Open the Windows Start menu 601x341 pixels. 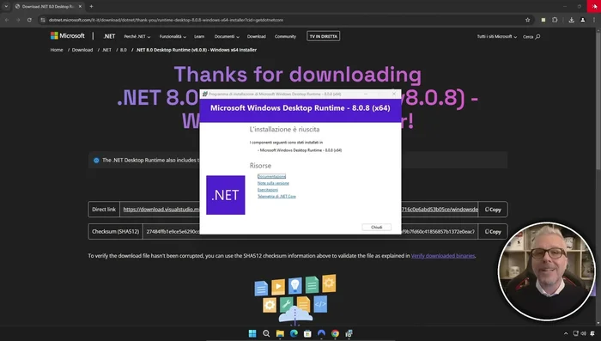tap(252, 333)
